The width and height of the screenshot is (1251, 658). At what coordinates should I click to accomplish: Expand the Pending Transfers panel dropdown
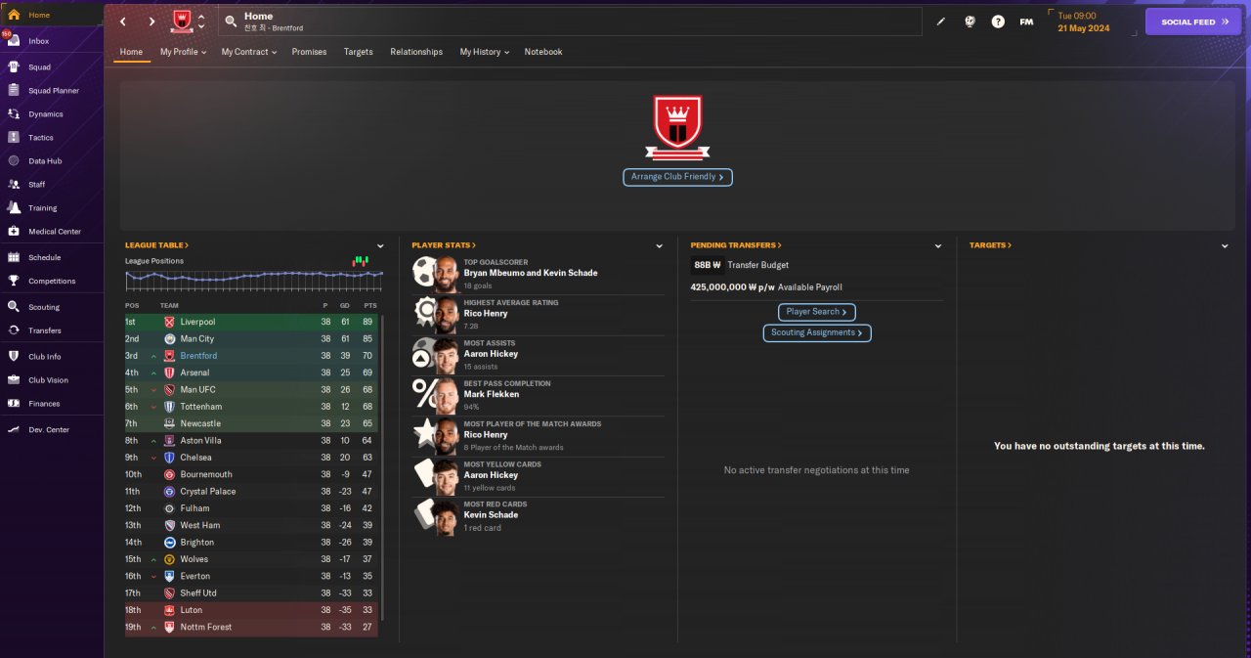[x=938, y=246]
